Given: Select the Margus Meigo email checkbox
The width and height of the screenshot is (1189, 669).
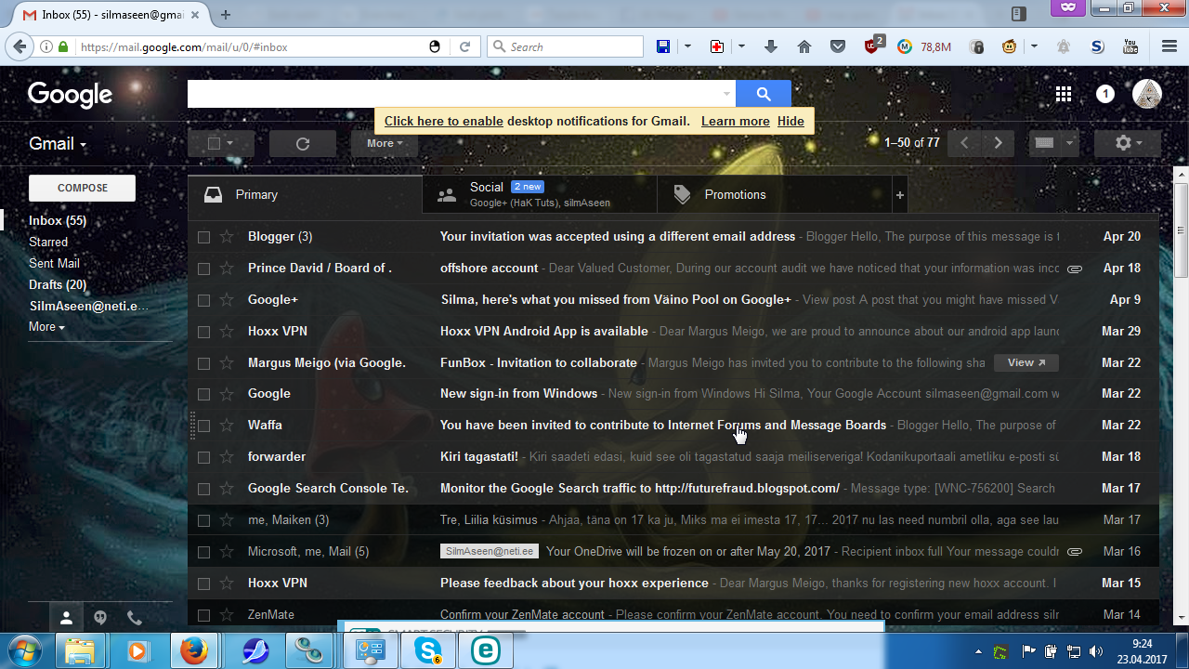Looking at the screenshot, I should pyautogui.click(x=203, y=363).
